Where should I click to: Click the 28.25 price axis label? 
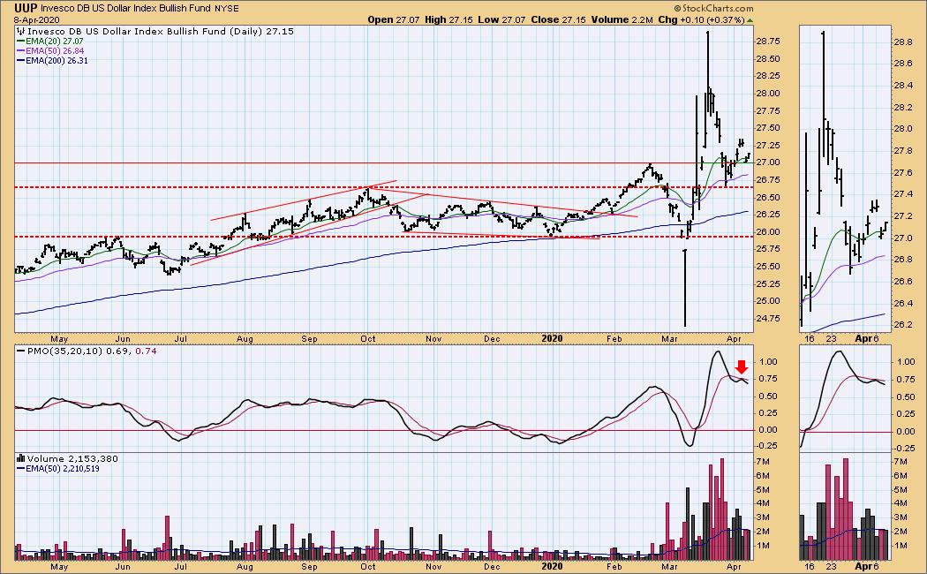(767, 76)
